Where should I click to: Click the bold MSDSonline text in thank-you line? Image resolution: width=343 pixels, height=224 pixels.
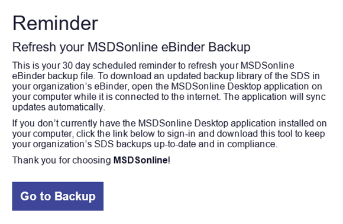pyautogui.click(x=141, y=160)
